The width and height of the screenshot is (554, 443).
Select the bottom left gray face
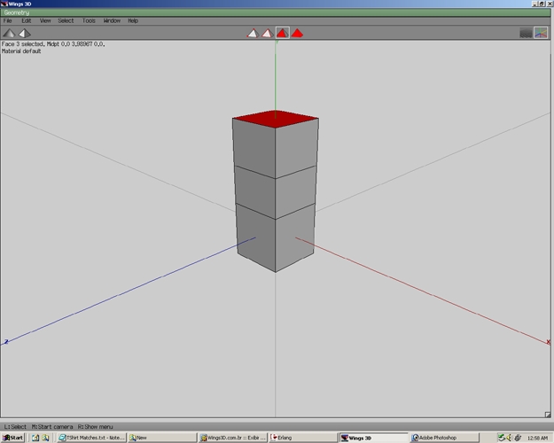point(256,237)
